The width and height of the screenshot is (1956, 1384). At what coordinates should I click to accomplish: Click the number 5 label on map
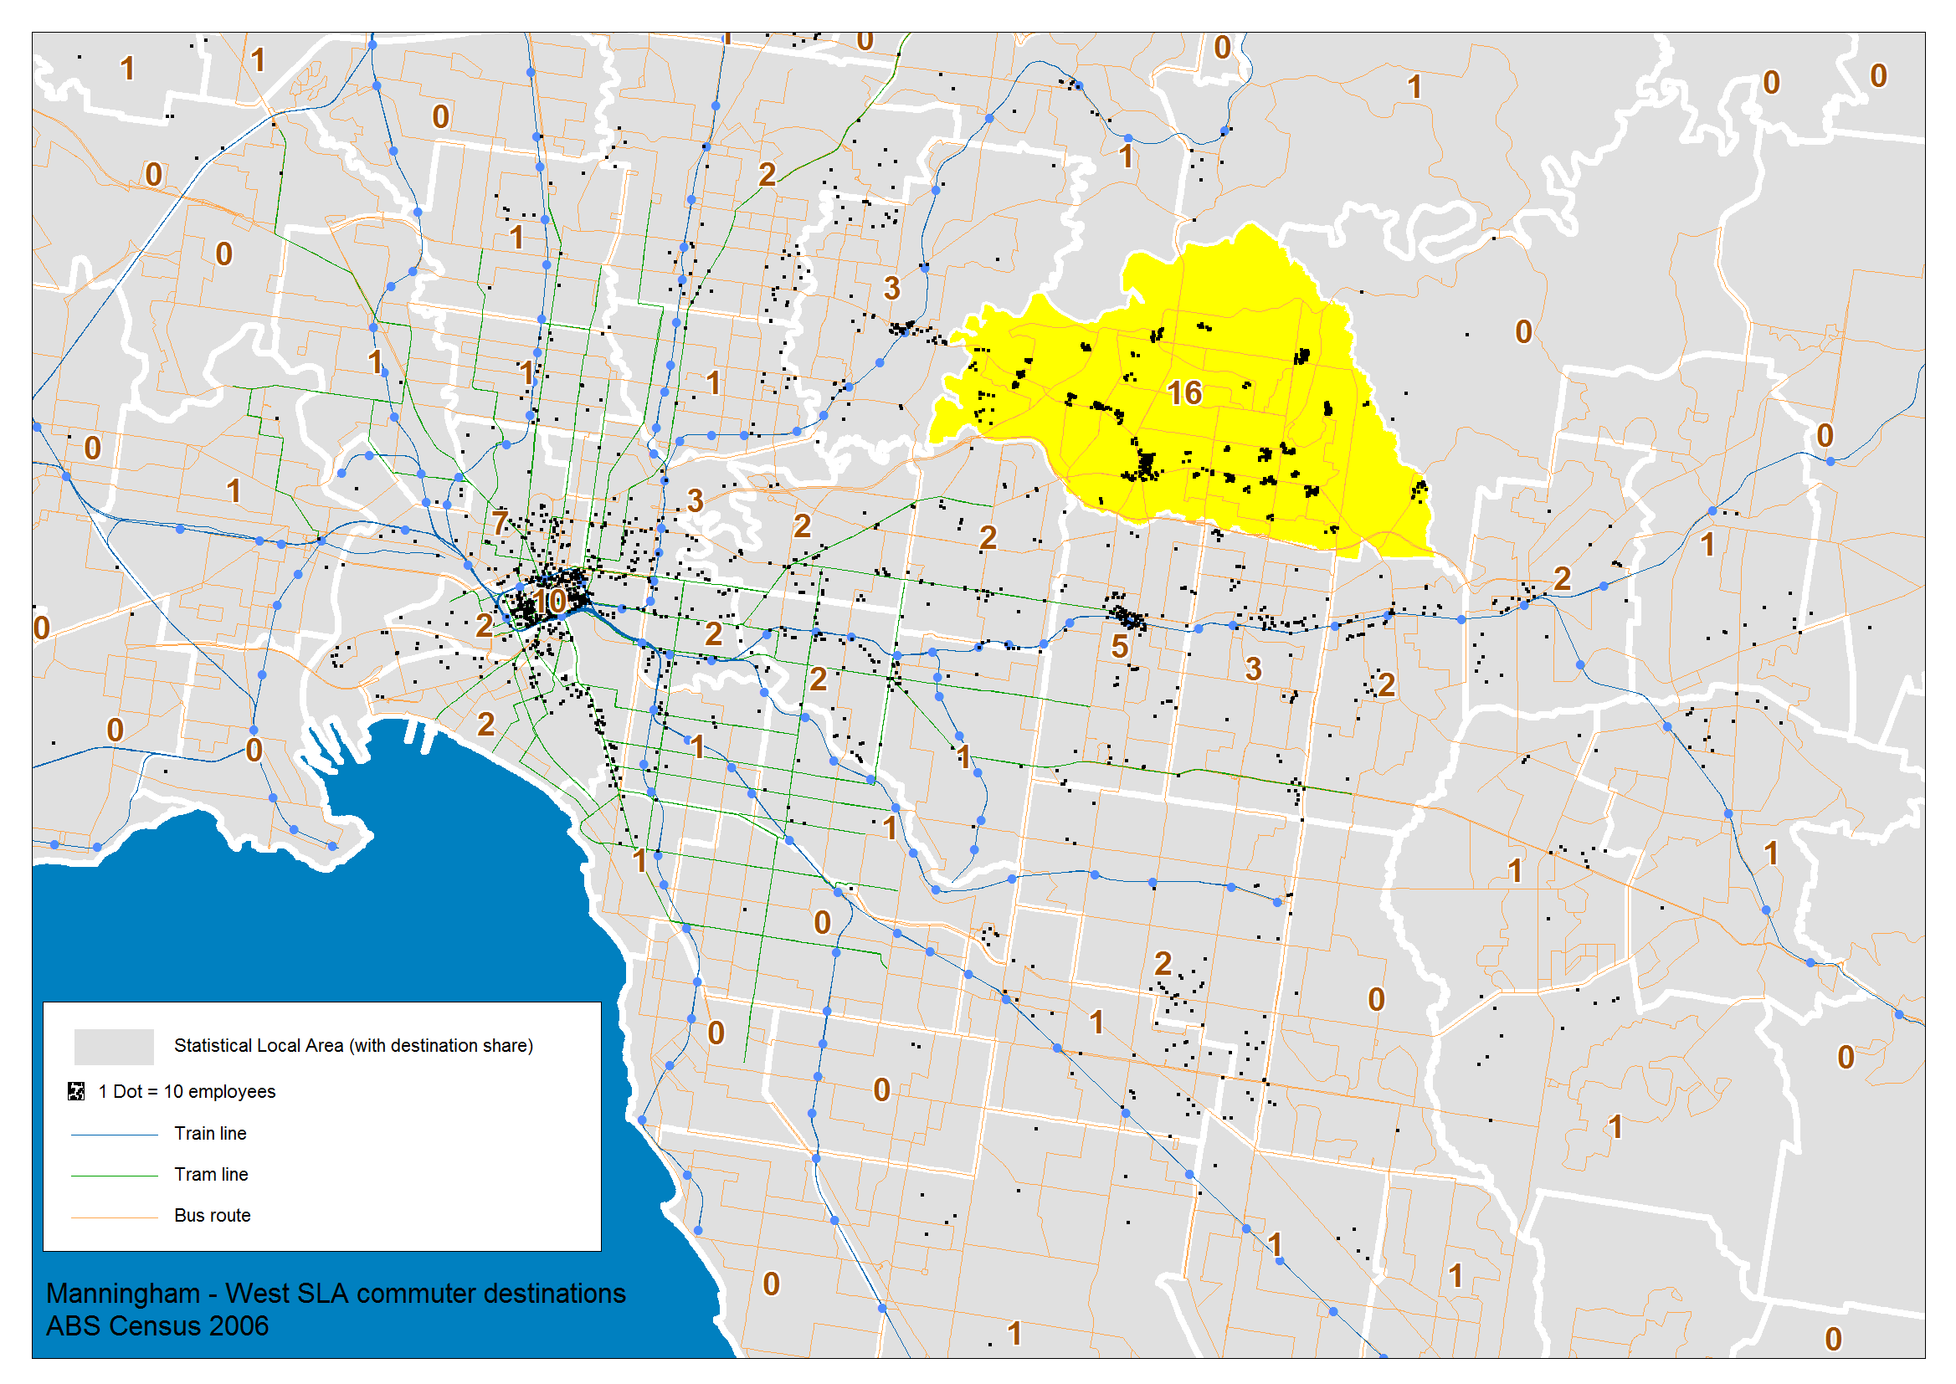[x=1120, y=648]
